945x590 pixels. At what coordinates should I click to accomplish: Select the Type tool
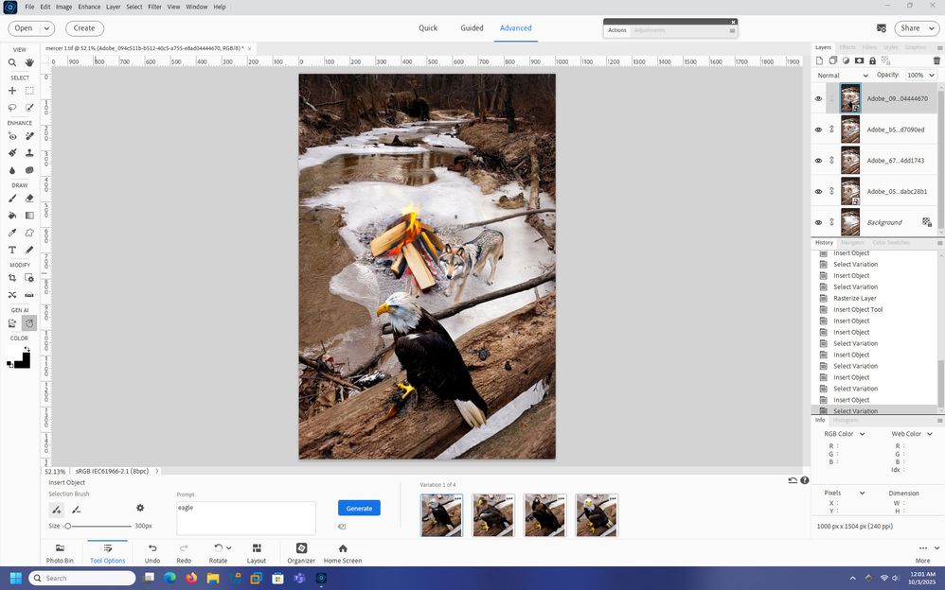pos(12,250)
